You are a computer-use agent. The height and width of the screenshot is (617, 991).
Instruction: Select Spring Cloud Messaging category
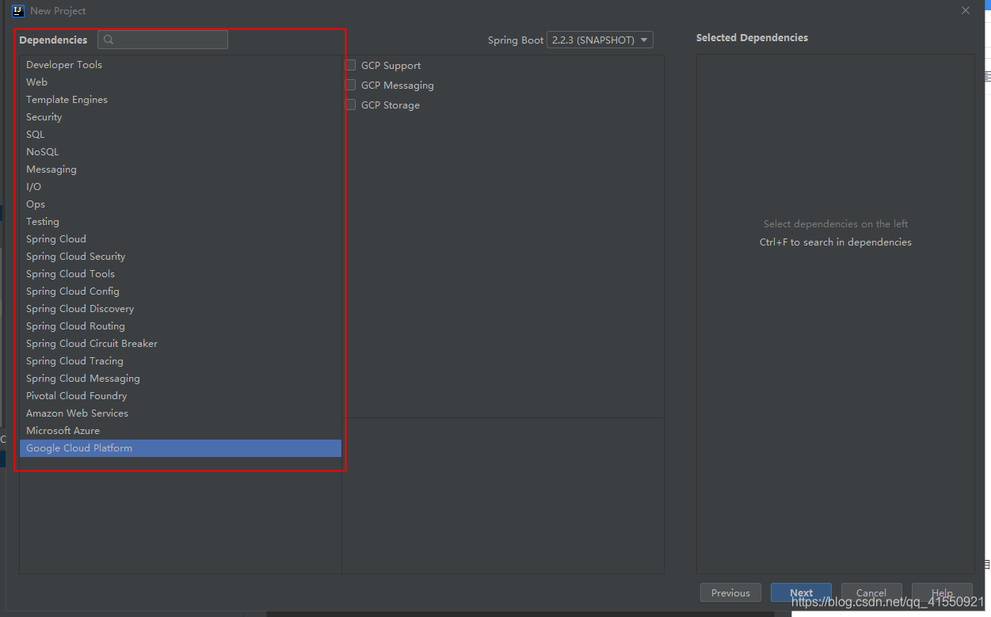pyautogui.click(x=181, y=379)
